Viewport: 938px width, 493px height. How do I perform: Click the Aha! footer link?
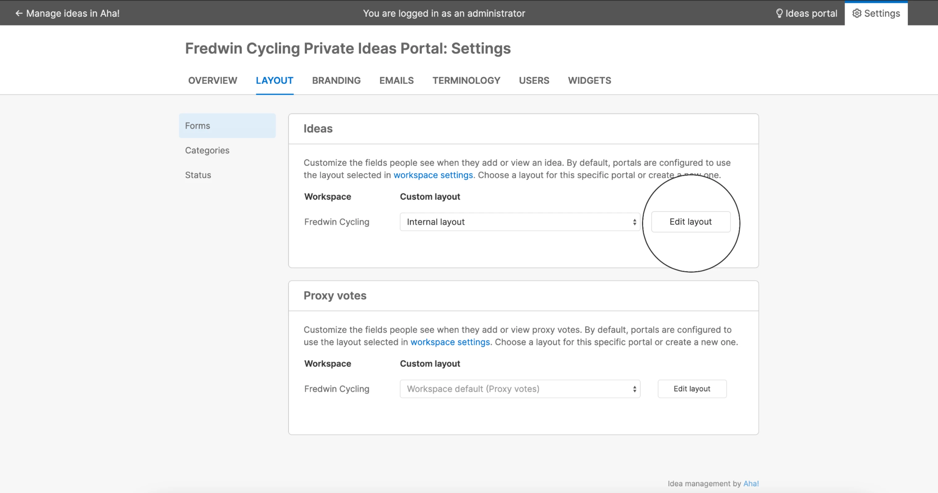pyautogui.click(x=751, y=483)
